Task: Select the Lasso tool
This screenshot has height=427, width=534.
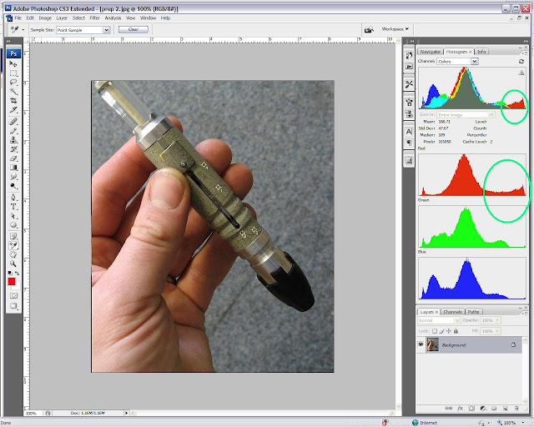Action: click(x=13, y=83)
